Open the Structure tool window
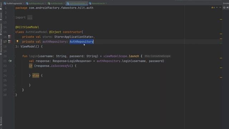This screenshot has width=229, height=129. (1, 121)
